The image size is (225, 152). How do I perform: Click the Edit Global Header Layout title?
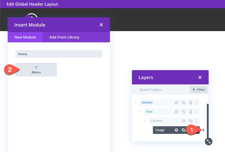pyautogui.click(x=32, y=4)
